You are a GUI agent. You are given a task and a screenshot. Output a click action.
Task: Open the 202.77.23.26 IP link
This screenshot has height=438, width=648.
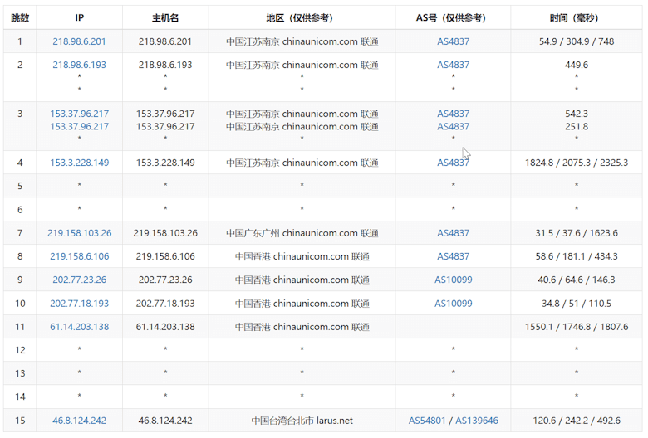point(79,280)
